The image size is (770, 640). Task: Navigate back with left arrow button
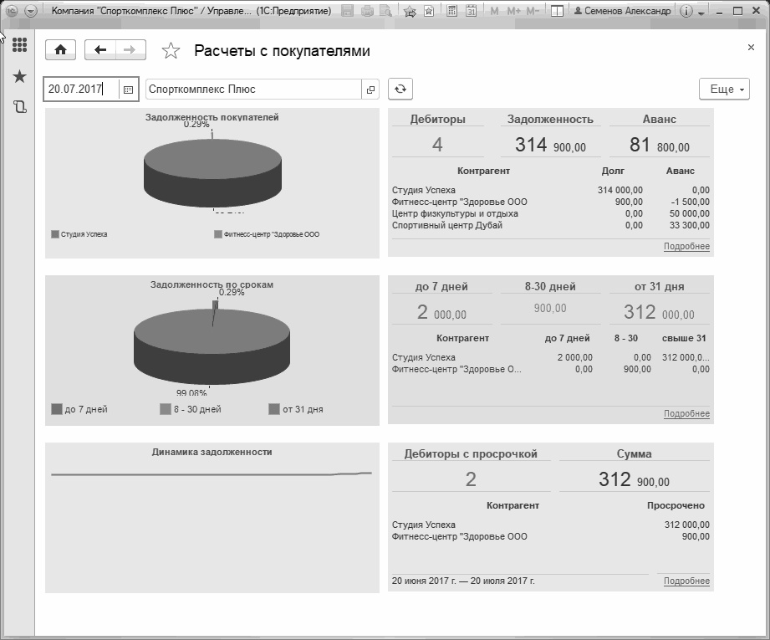[x=100, y=49]
